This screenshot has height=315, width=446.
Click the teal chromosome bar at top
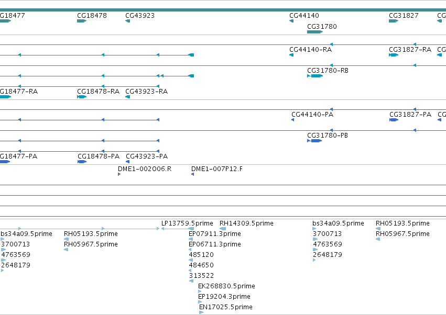[223, 10]
